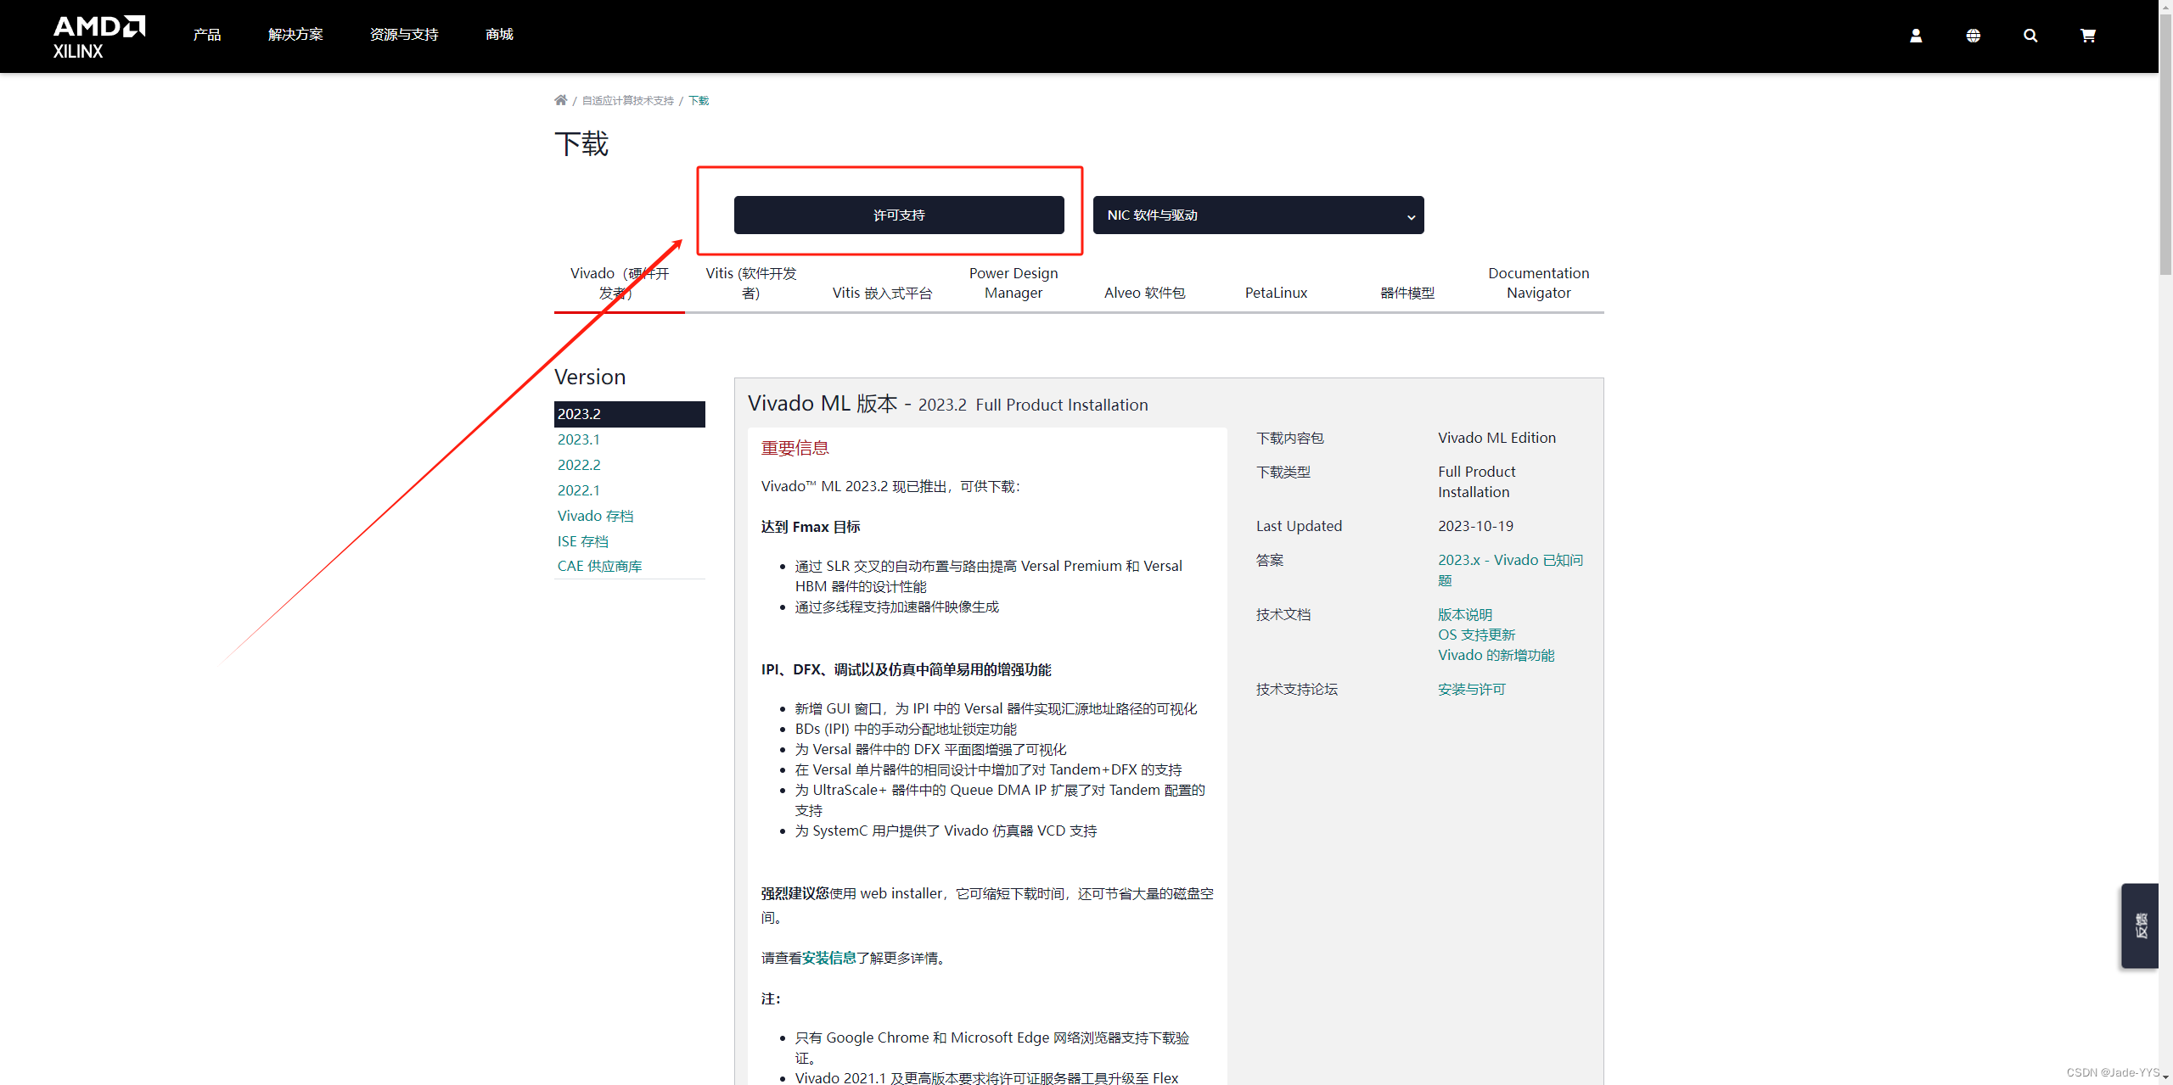This screenshot has width=2173, height=1085.
Task: Open the 资源与支持 navigation menu
Action: point(404,35)
